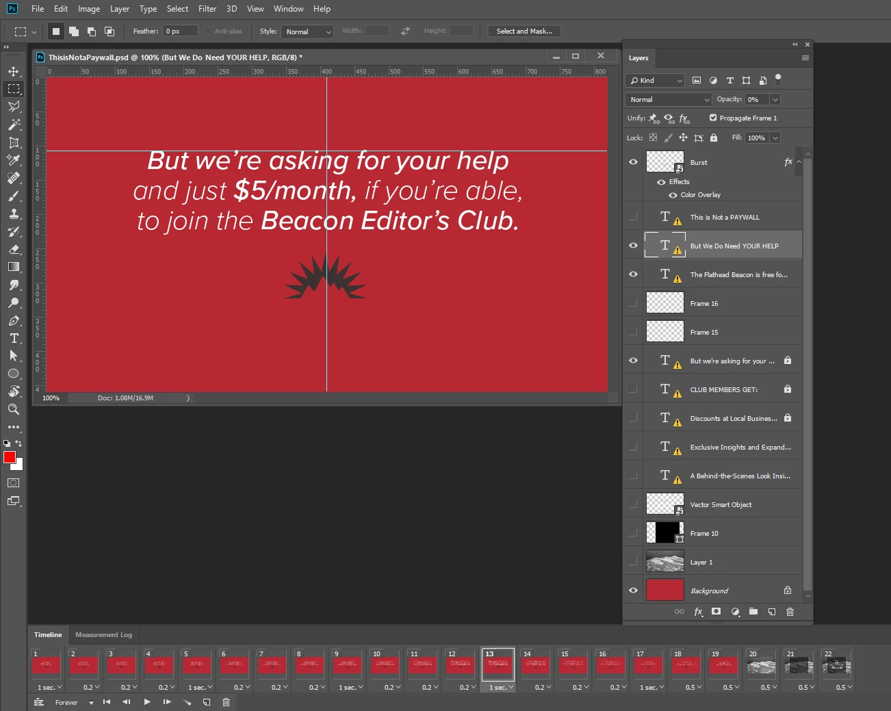Create new adjustment layer icon
Viewport: 891px width, 711px height.
point(735,612)
